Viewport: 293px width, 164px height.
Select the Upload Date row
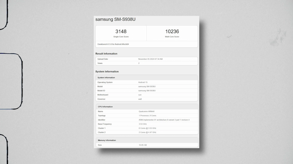click(x=146, y=59)
